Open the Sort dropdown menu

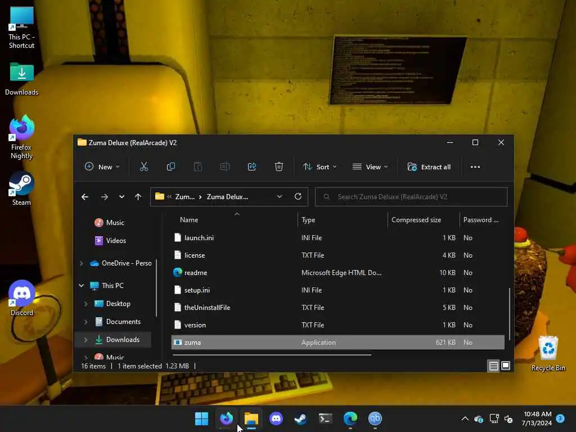click(x=319, y=166)
